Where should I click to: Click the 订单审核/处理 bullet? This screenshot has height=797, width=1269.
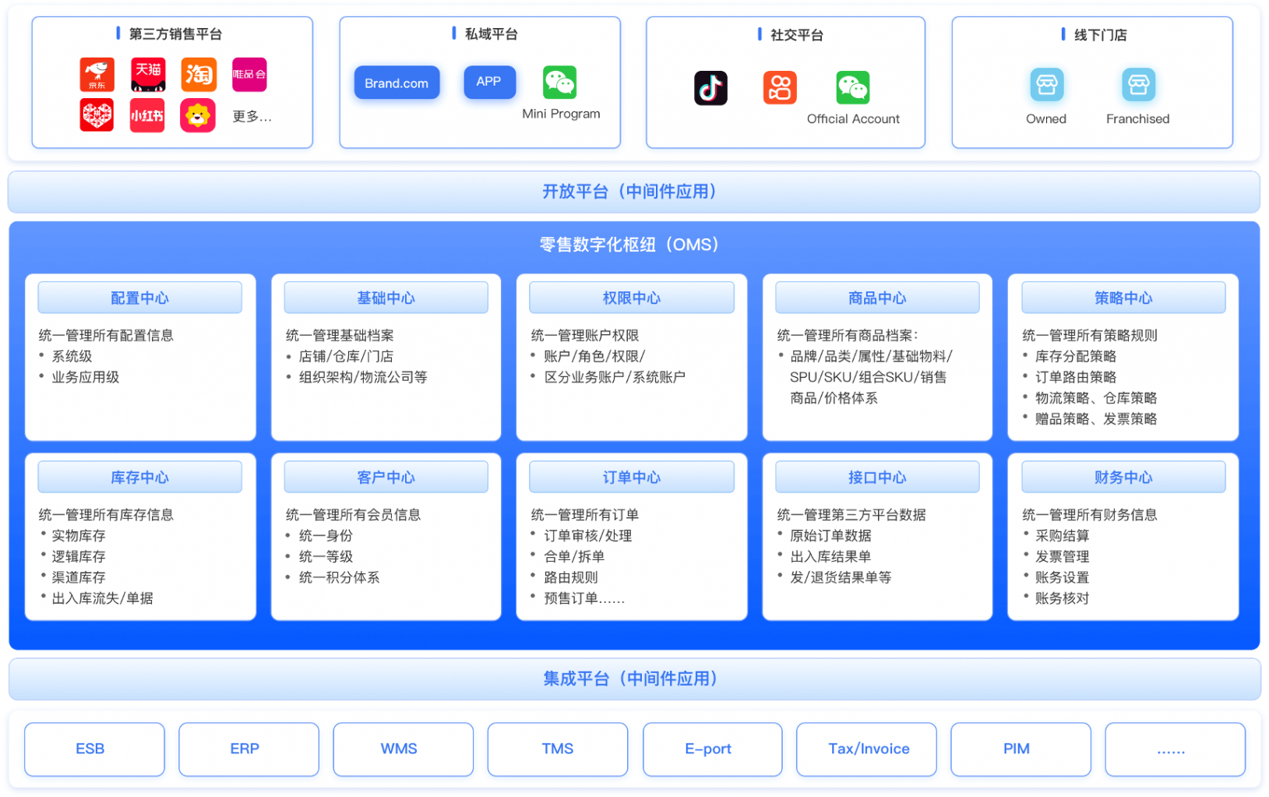point(588,536)
